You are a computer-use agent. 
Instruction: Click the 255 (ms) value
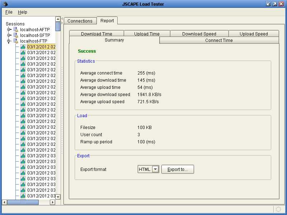146,73
